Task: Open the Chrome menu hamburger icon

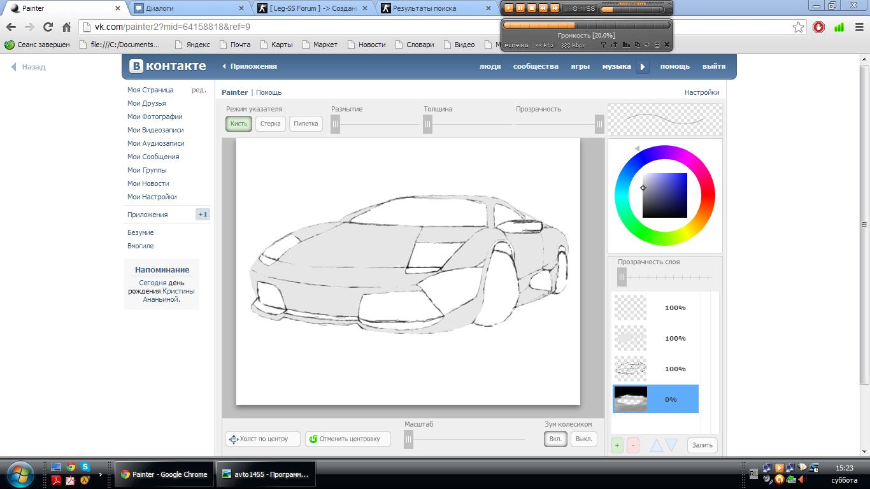Action: (859, 27)
